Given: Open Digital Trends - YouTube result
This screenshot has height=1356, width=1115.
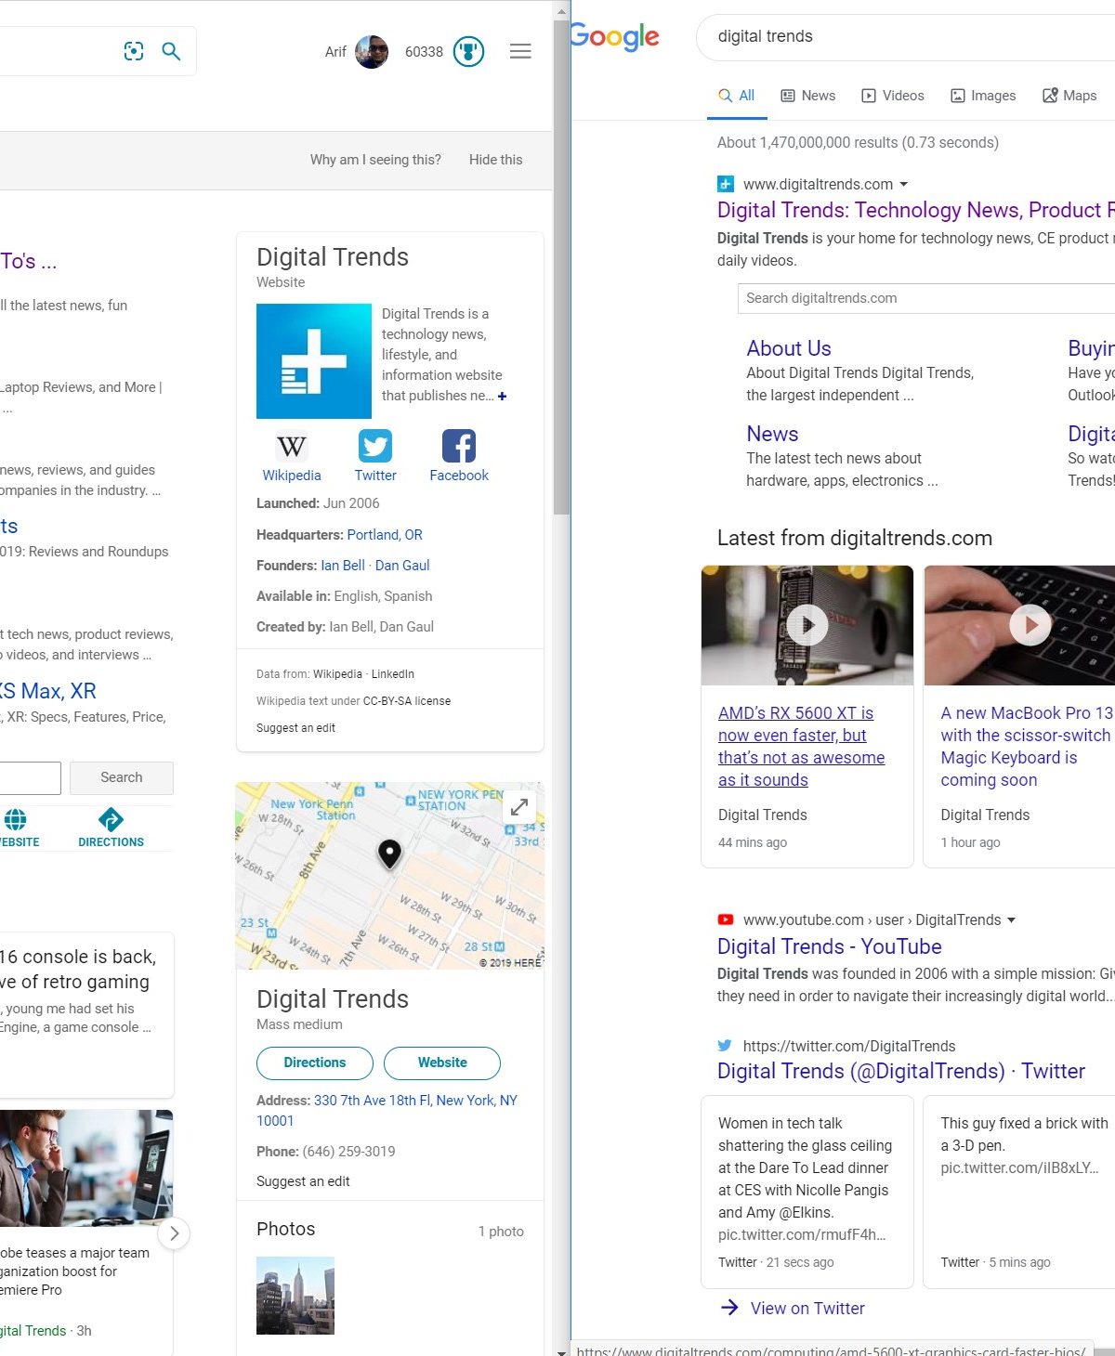Looking at the screenshot, I should (829, 946).
